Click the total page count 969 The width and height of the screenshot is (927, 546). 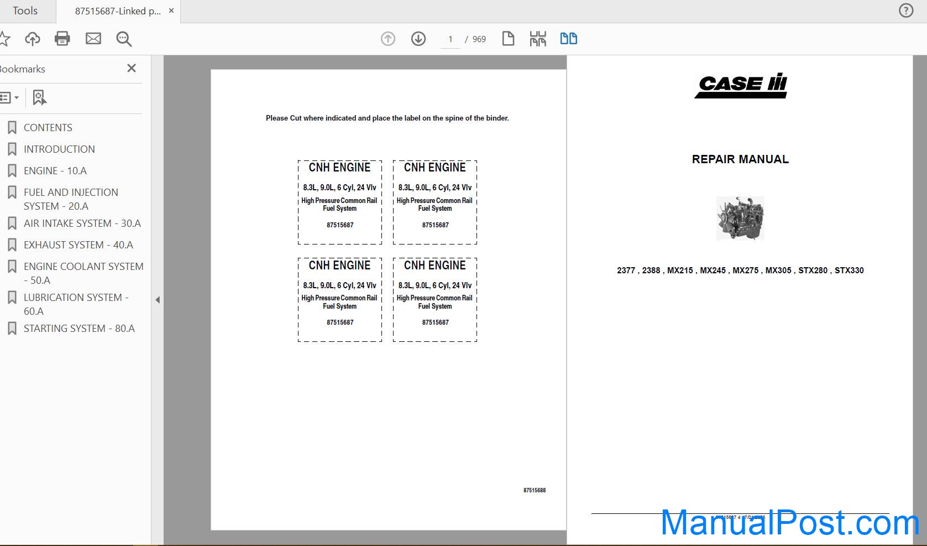[x=479, y=39]
